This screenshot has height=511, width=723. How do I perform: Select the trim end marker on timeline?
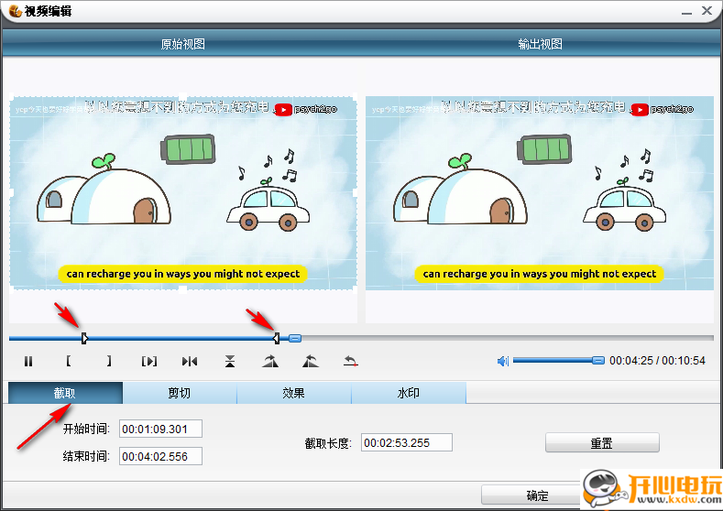click(x=276, y=338)
